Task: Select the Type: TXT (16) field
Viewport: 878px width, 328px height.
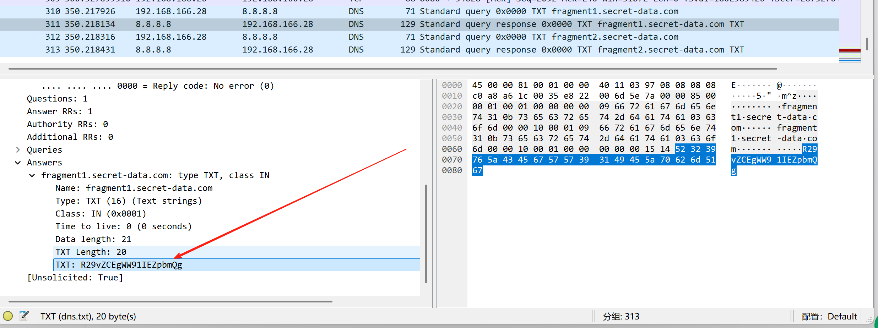Action: [128, 201]
